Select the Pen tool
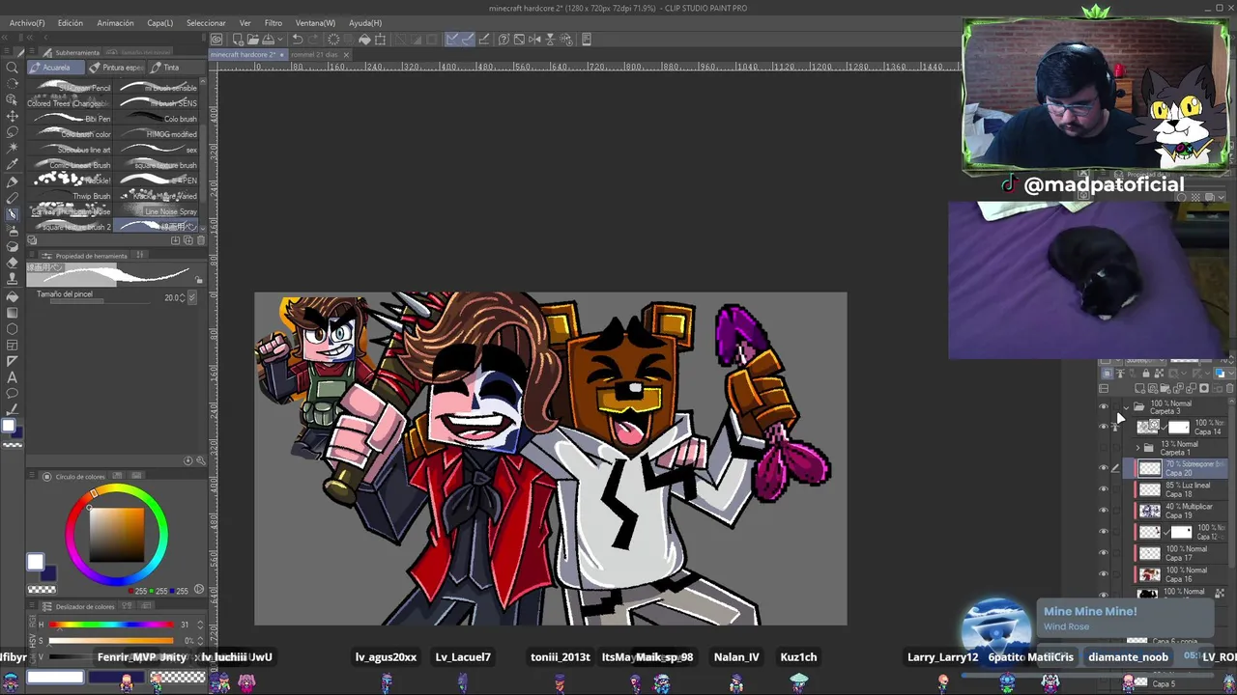 click(13, 181)
